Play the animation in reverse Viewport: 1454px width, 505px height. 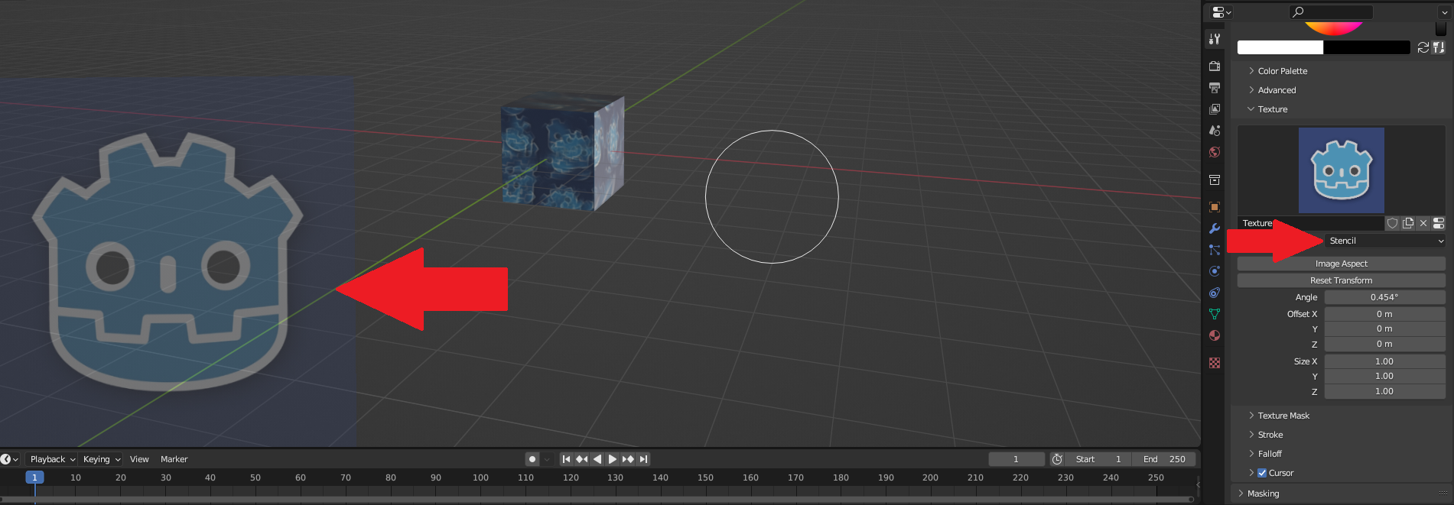[x=597, y=459]
